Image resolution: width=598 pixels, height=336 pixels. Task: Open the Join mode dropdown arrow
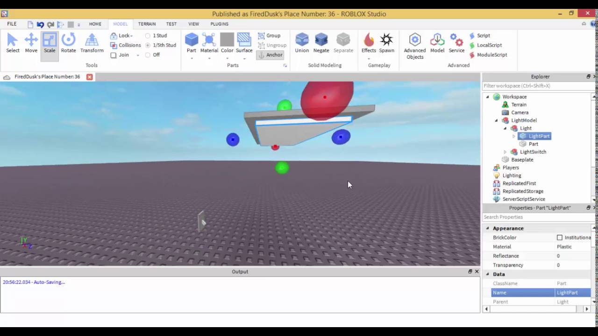(x=138, y=56)
